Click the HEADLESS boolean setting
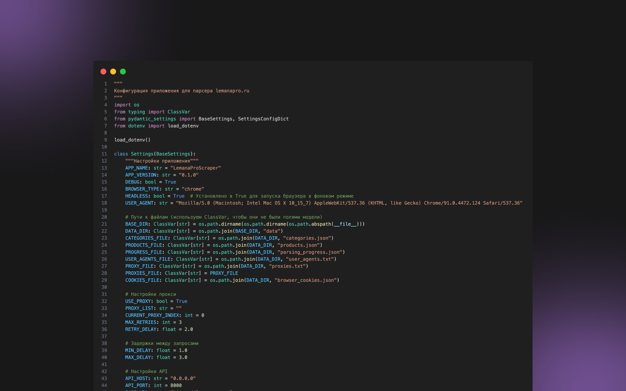 click(137, 196)
